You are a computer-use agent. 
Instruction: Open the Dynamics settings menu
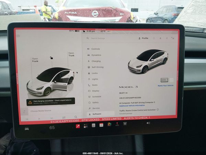(94, 55)
